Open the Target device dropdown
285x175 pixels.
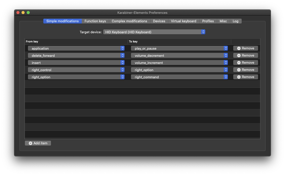tap(154, 32)
